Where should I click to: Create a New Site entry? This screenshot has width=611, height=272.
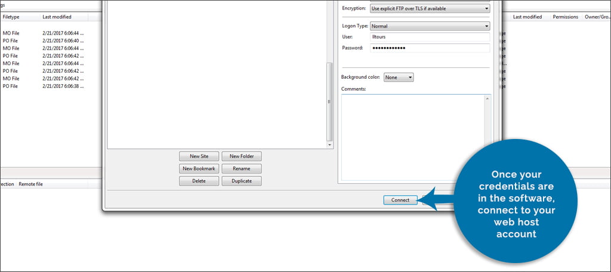[199, 156]
